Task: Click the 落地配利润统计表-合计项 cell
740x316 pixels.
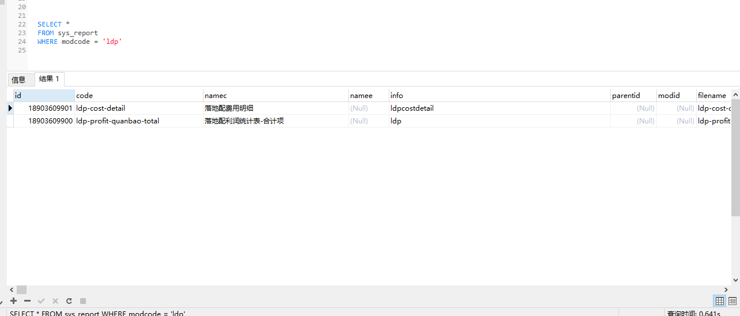Action: coord(276,121)
